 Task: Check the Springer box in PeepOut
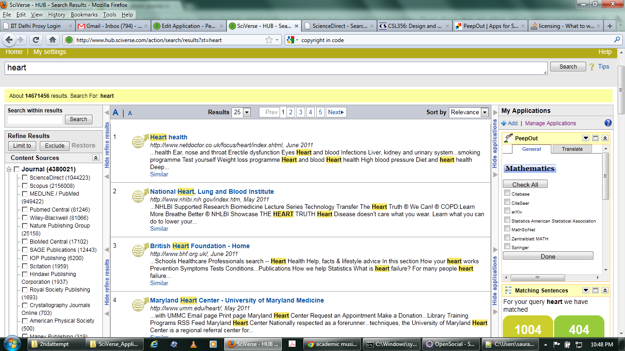507,246
